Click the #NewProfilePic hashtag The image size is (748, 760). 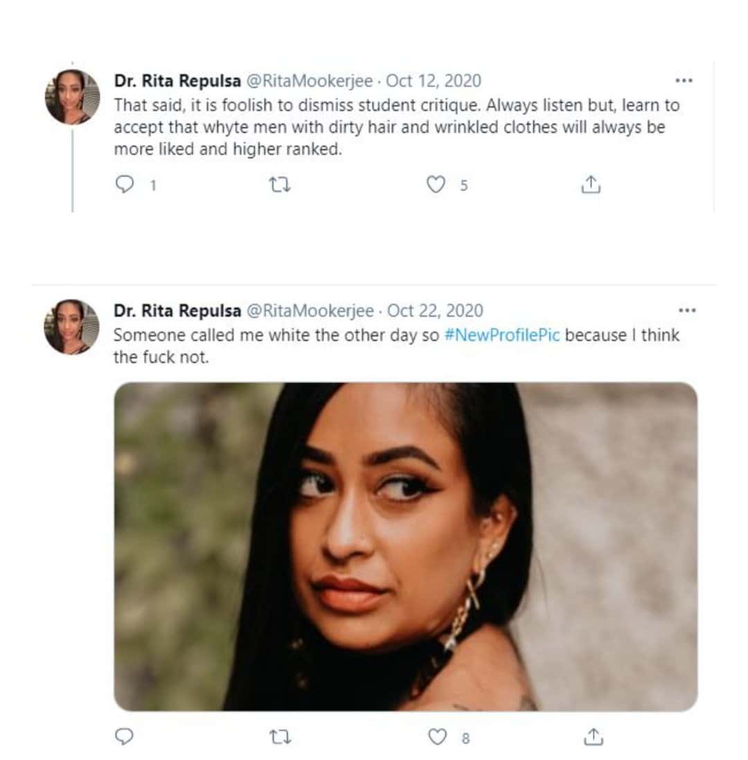pyautogui.click(x=501, y=335)
